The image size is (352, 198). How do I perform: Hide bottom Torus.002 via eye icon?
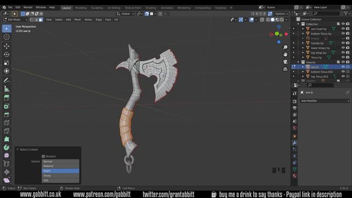(343, 71)
